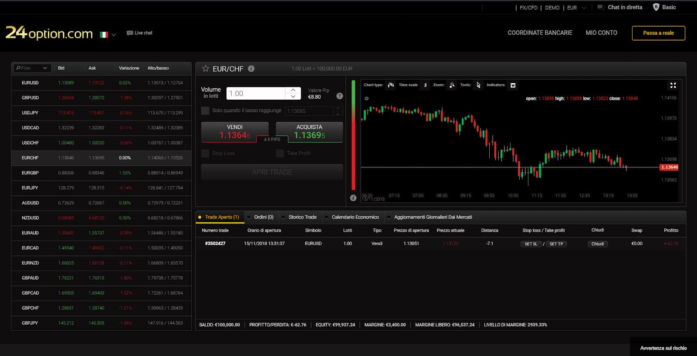Open the chart type candlestick icon
Screen dimensions: 697x356
[391, 85]
